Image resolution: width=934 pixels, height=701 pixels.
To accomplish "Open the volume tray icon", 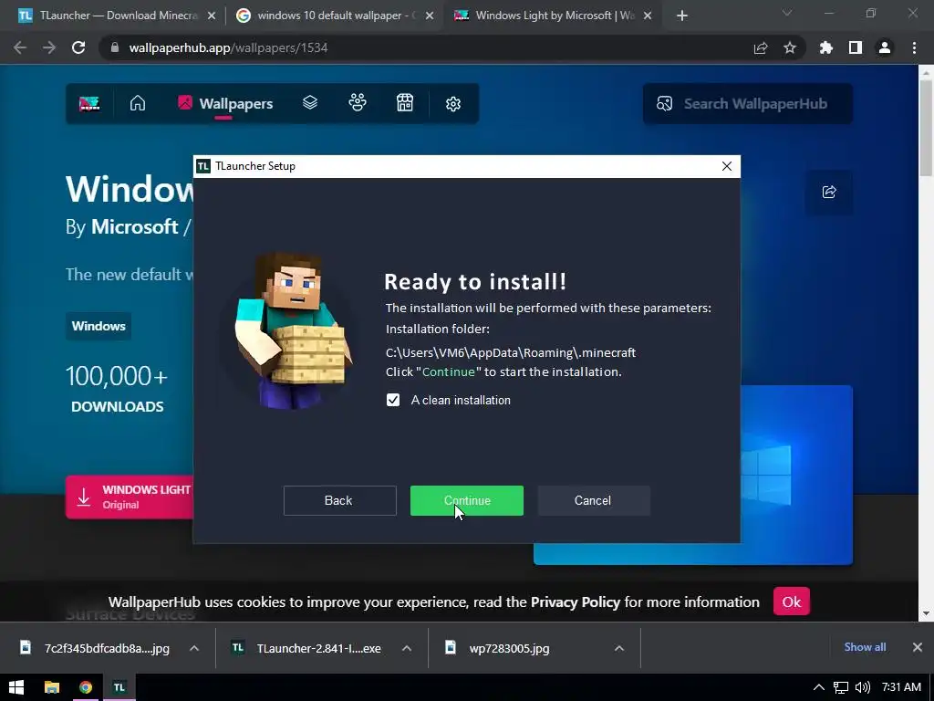I will pos(862,687).
